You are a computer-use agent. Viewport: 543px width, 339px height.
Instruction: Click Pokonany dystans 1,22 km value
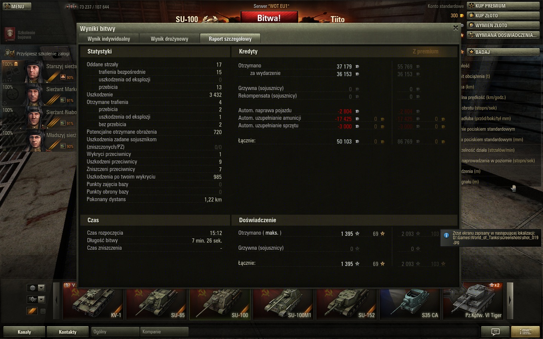click(x=213, y=200)
